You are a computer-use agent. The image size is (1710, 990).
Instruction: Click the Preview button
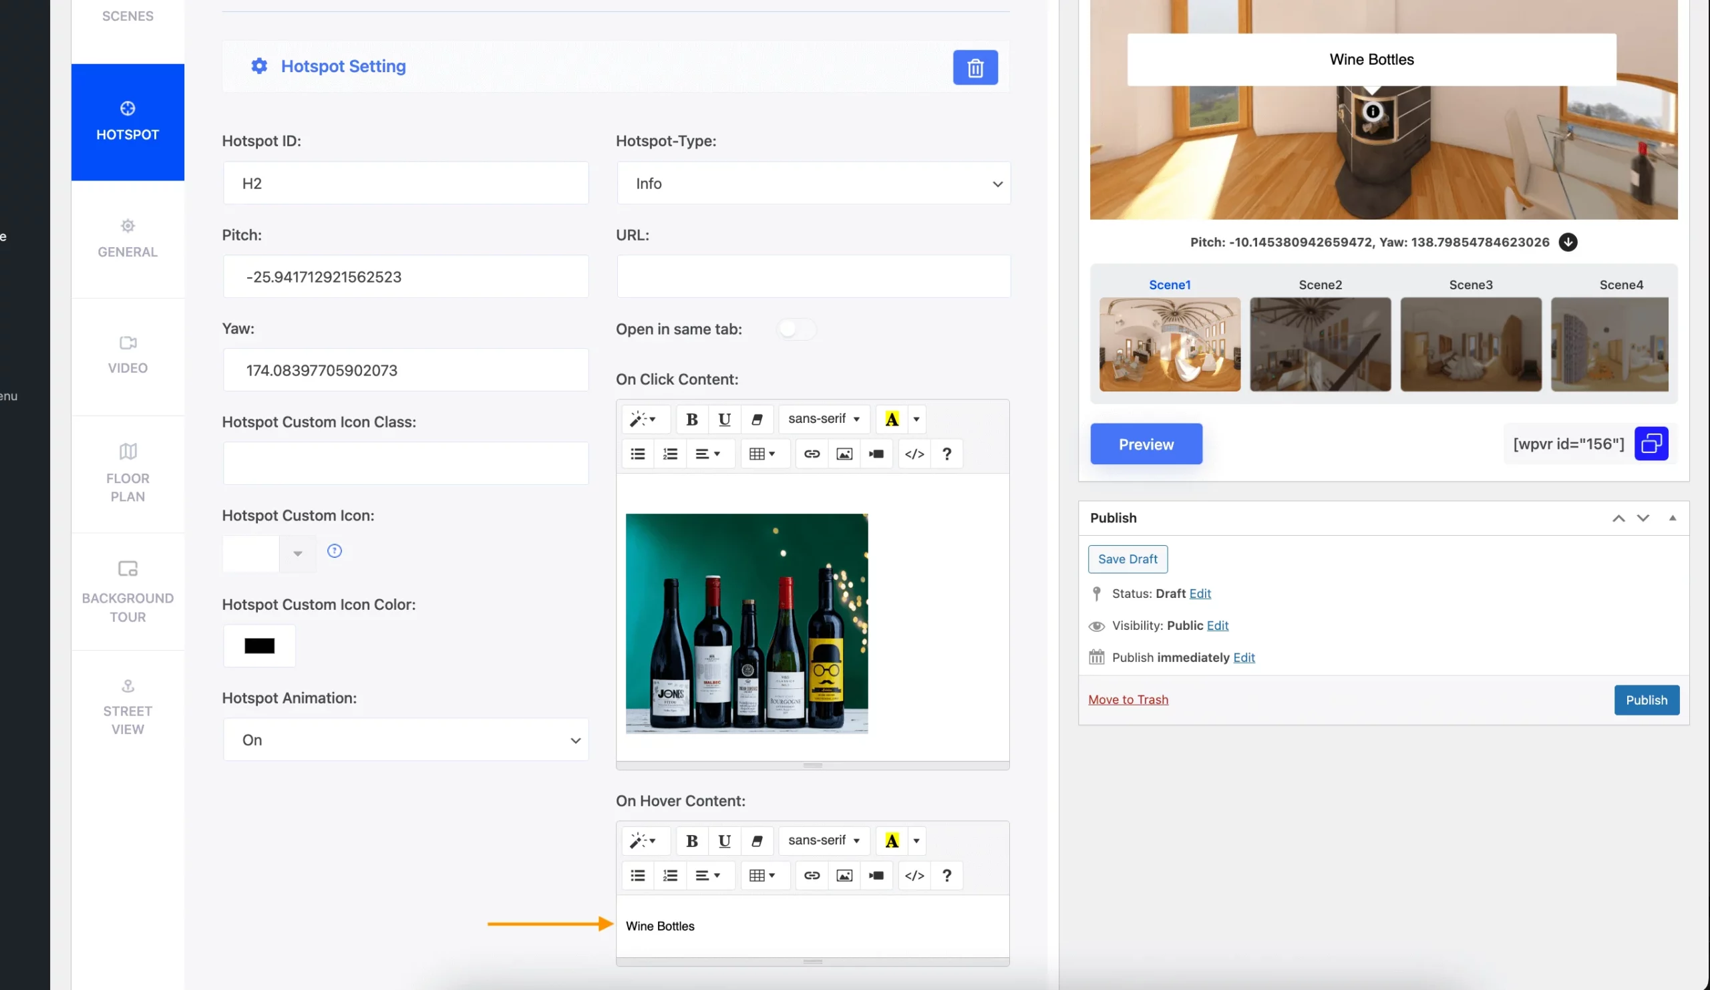click(1146, 443)
